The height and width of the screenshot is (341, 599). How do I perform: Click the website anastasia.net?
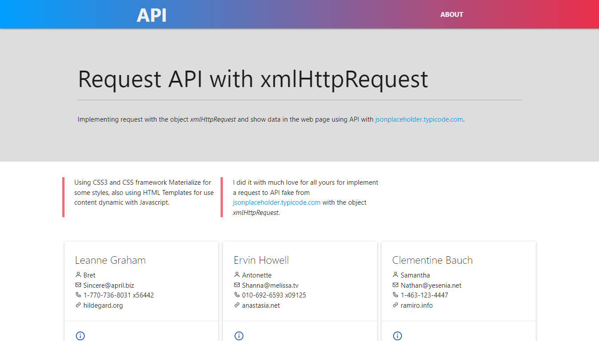[x=261, y=305]
